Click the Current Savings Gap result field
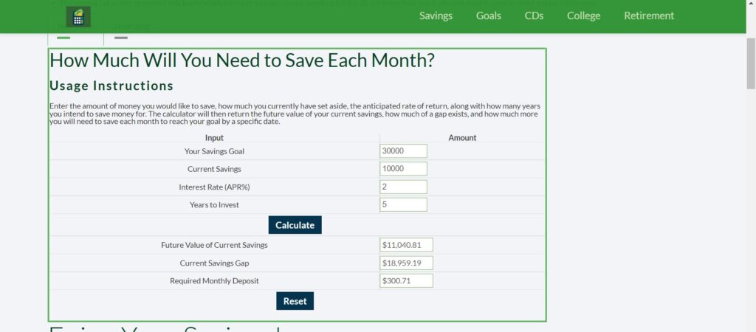The image size is (756, 332). (406, 263)
